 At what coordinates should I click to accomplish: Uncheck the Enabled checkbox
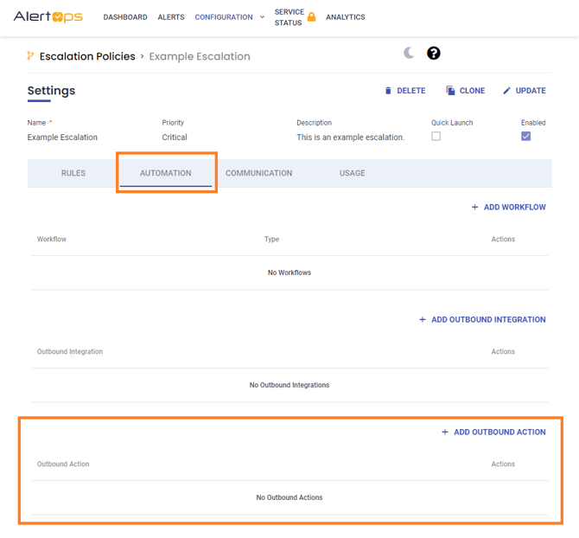click(525, 137)
